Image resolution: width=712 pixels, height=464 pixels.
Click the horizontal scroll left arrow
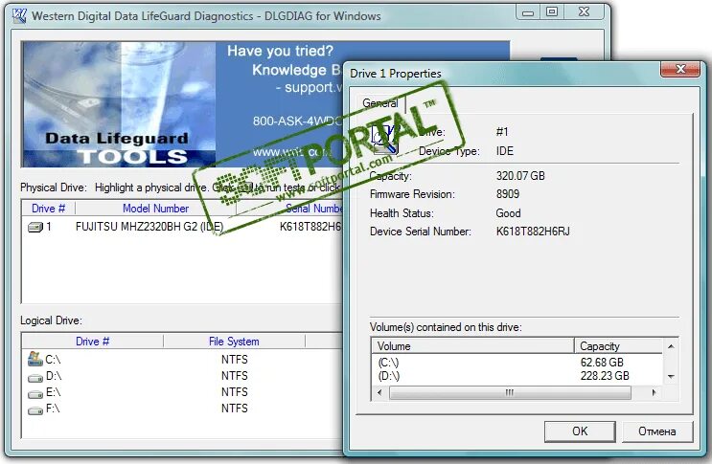pos(379,392)
